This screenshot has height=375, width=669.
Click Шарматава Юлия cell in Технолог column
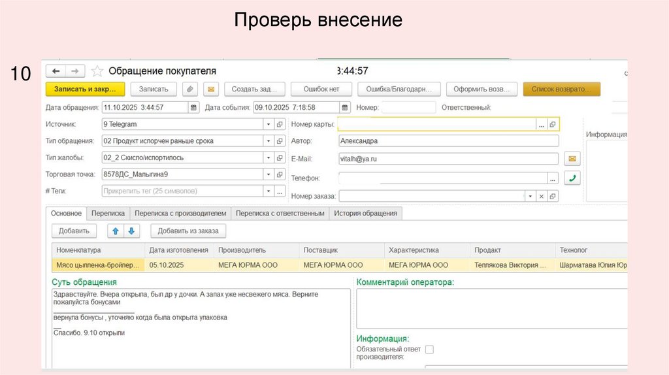point(591,265)
